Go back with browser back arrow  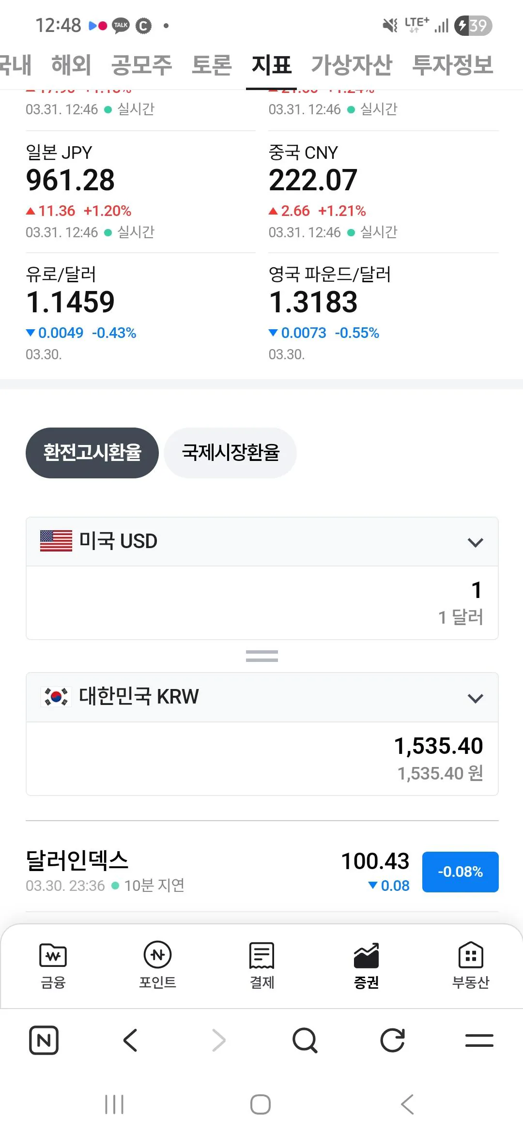[x=130, y=1040]
